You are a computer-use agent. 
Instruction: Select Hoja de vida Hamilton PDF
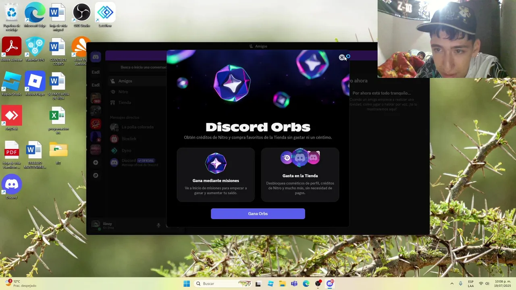point(12,155)
